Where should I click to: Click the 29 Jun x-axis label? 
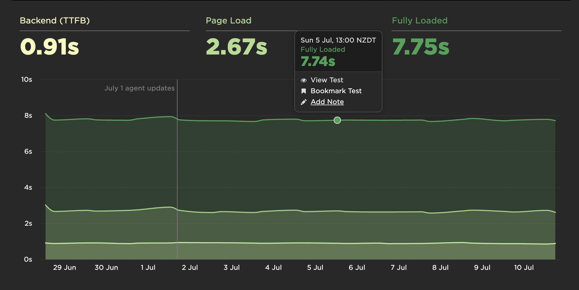[64, 267]
